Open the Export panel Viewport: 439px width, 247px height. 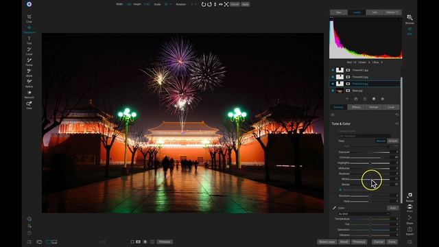[410, 231]
